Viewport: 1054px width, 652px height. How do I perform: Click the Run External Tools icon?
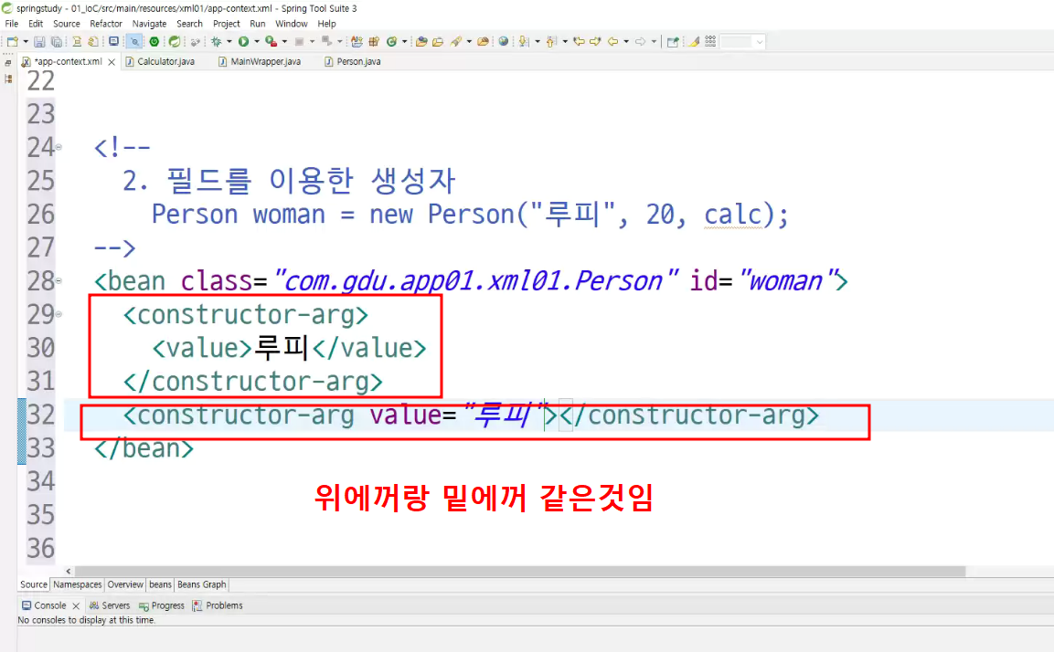pos(271,42)
